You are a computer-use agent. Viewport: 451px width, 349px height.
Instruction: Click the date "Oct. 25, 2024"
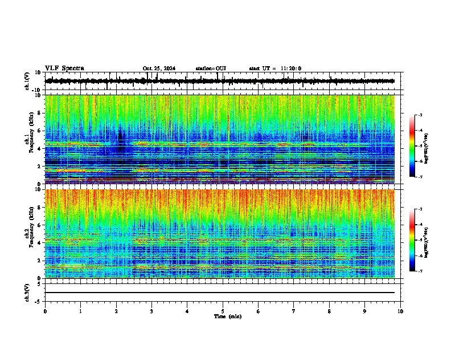point(159,68)
